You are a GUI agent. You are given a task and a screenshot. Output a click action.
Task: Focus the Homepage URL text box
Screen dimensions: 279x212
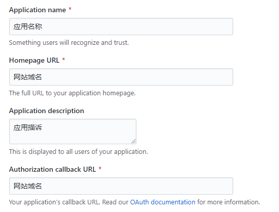pyautogui.click(x=121, y=77)
